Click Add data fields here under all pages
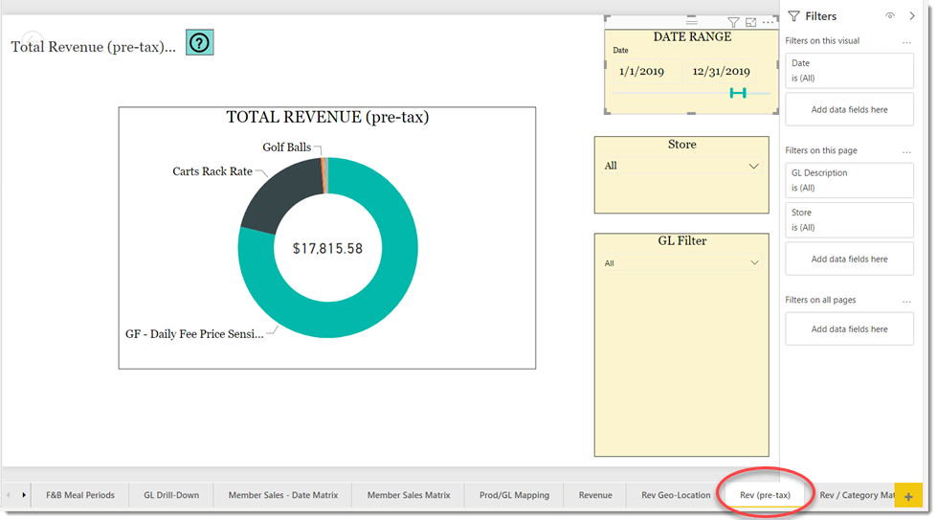 click(849, 328)
